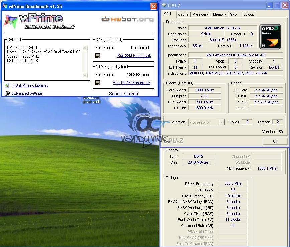Click the NB Frequency value 1600.1 MHz
290x247 pixels.
tap(267, 168)
